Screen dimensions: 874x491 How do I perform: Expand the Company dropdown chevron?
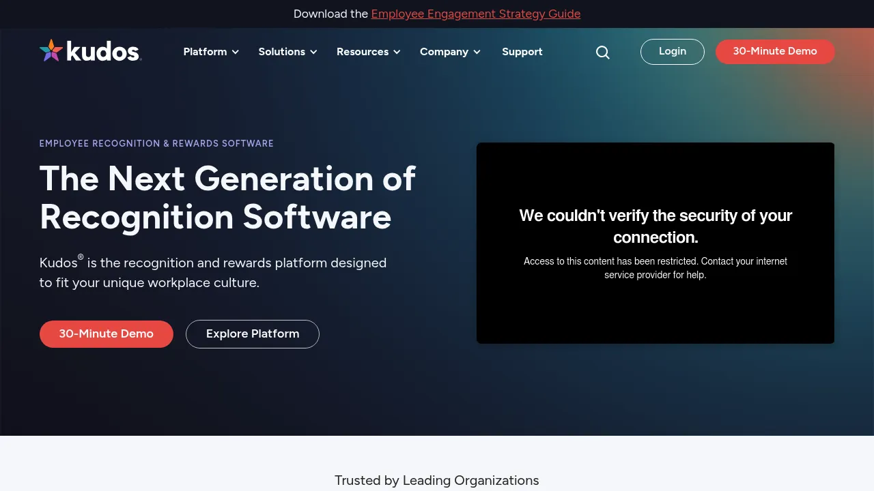[477, 52]
